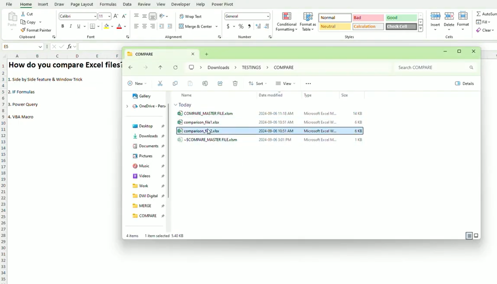The width and height of the screenshot is (497, 284).
Task: Click the Rename icon in Explorer toolbar
Action: point(205,83)
